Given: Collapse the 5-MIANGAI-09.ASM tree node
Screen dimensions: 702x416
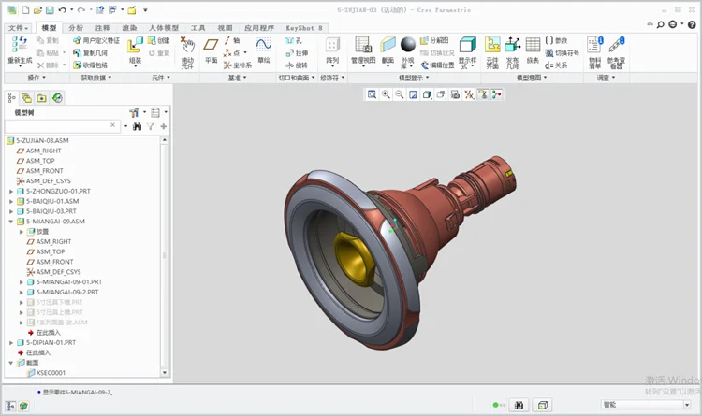Looking at the screenshot, I should [11, 222].
